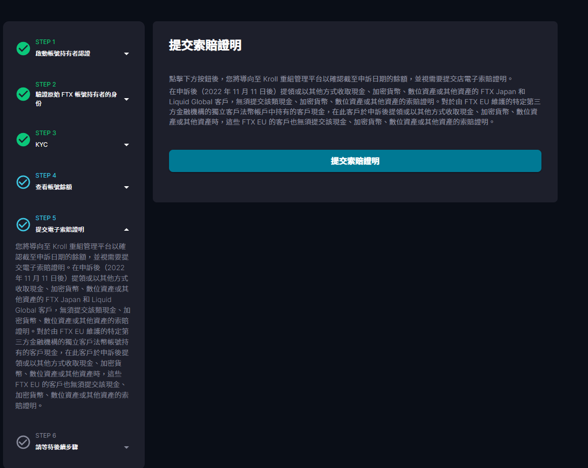Select the 請等待後續步驟 step title
The height and width of the screenshot is (468, 588).
tap(57, 447)
